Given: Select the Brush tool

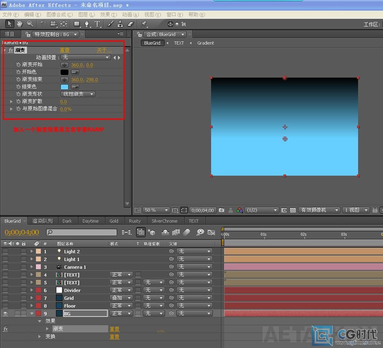Looking at the screenshot, I should [110, 24].
